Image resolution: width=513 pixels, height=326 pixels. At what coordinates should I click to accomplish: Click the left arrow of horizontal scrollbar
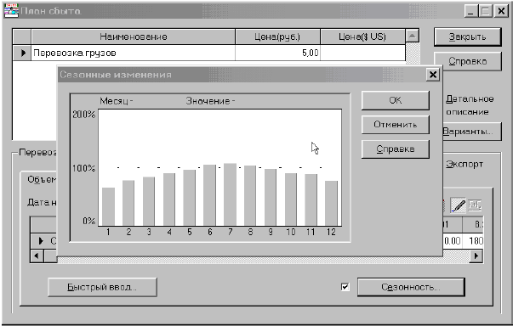[37, 256]
